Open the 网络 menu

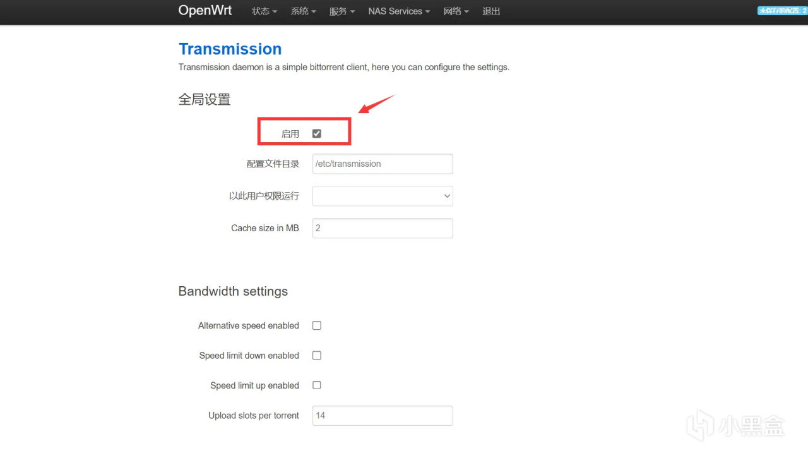coord(456,11)
